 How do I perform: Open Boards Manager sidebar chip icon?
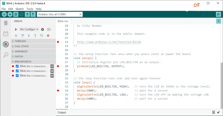pyautogui.click(x=6, y=23)
